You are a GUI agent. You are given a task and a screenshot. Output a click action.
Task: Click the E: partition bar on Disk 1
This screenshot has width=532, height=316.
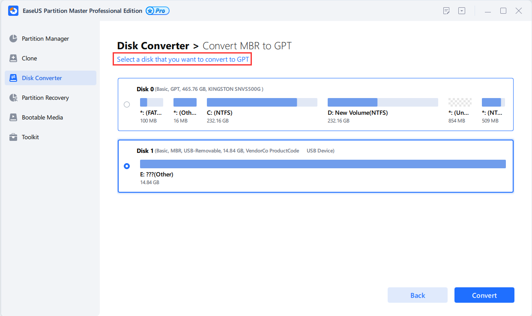[x=322, y=164]
